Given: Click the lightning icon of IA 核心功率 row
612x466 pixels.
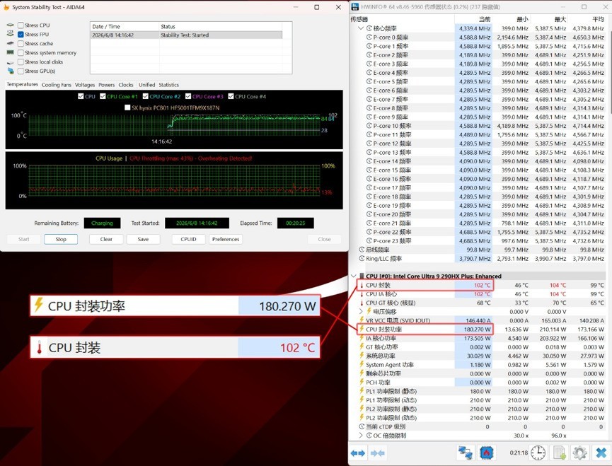Looking at the screenshot, I should [x=362, y=338].
